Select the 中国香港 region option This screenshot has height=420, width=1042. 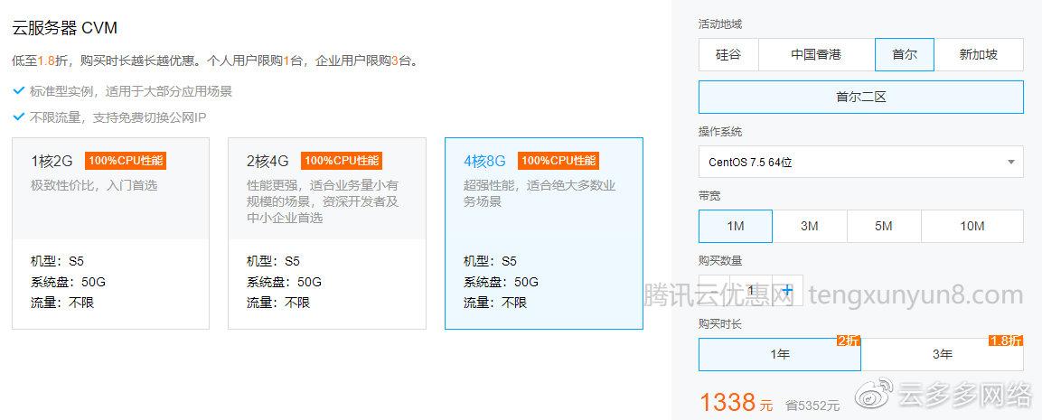tap(816, 54)
